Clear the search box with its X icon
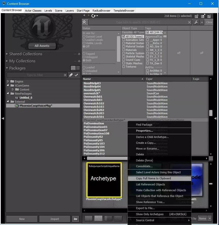The width and height of the screenshot is (219, 225). click(189, 22)
